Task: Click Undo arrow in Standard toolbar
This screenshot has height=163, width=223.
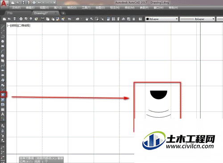Action: (70, 19)
